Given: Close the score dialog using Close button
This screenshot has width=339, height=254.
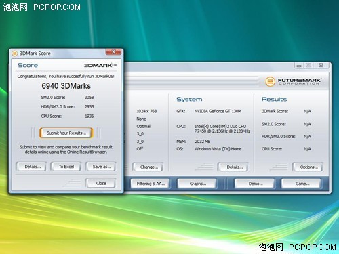Looking at the screenshot, I should 101,183.
